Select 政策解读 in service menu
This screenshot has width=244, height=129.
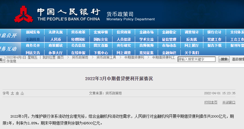(56, 45)
